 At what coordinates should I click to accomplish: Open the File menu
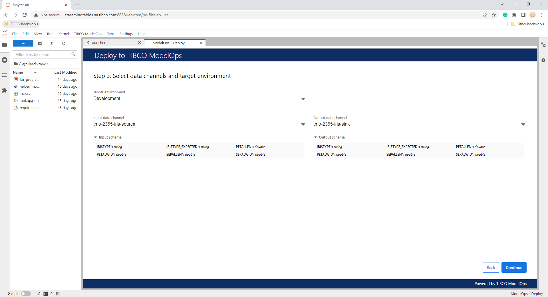[x=15, y=34]
